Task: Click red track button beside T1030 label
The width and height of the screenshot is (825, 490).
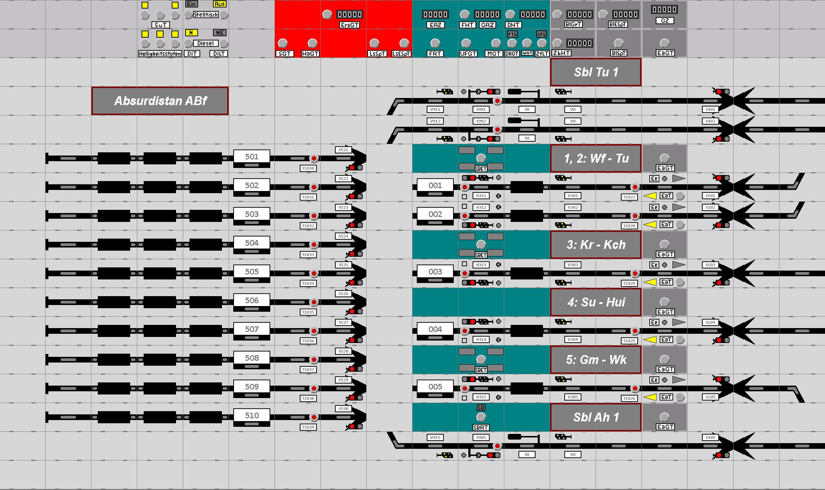Action: [x=314, y=158]
